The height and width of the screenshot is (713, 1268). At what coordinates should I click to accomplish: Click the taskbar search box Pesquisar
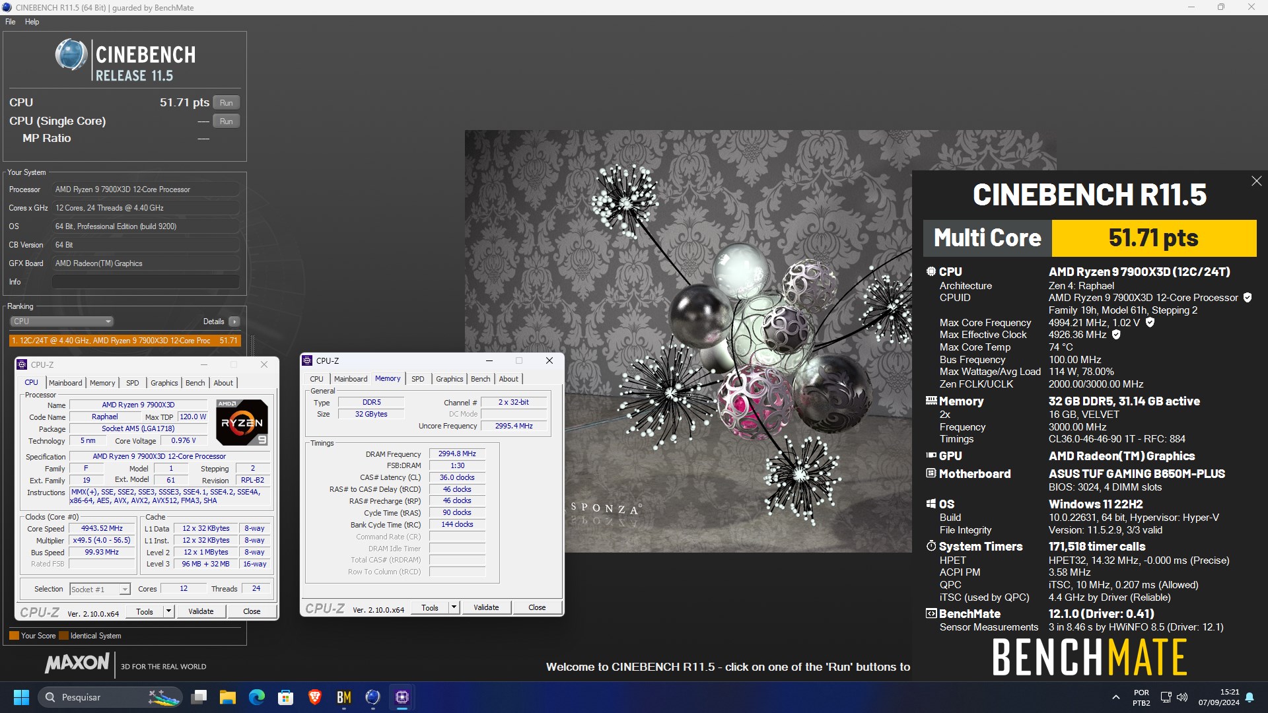point(110,697)
